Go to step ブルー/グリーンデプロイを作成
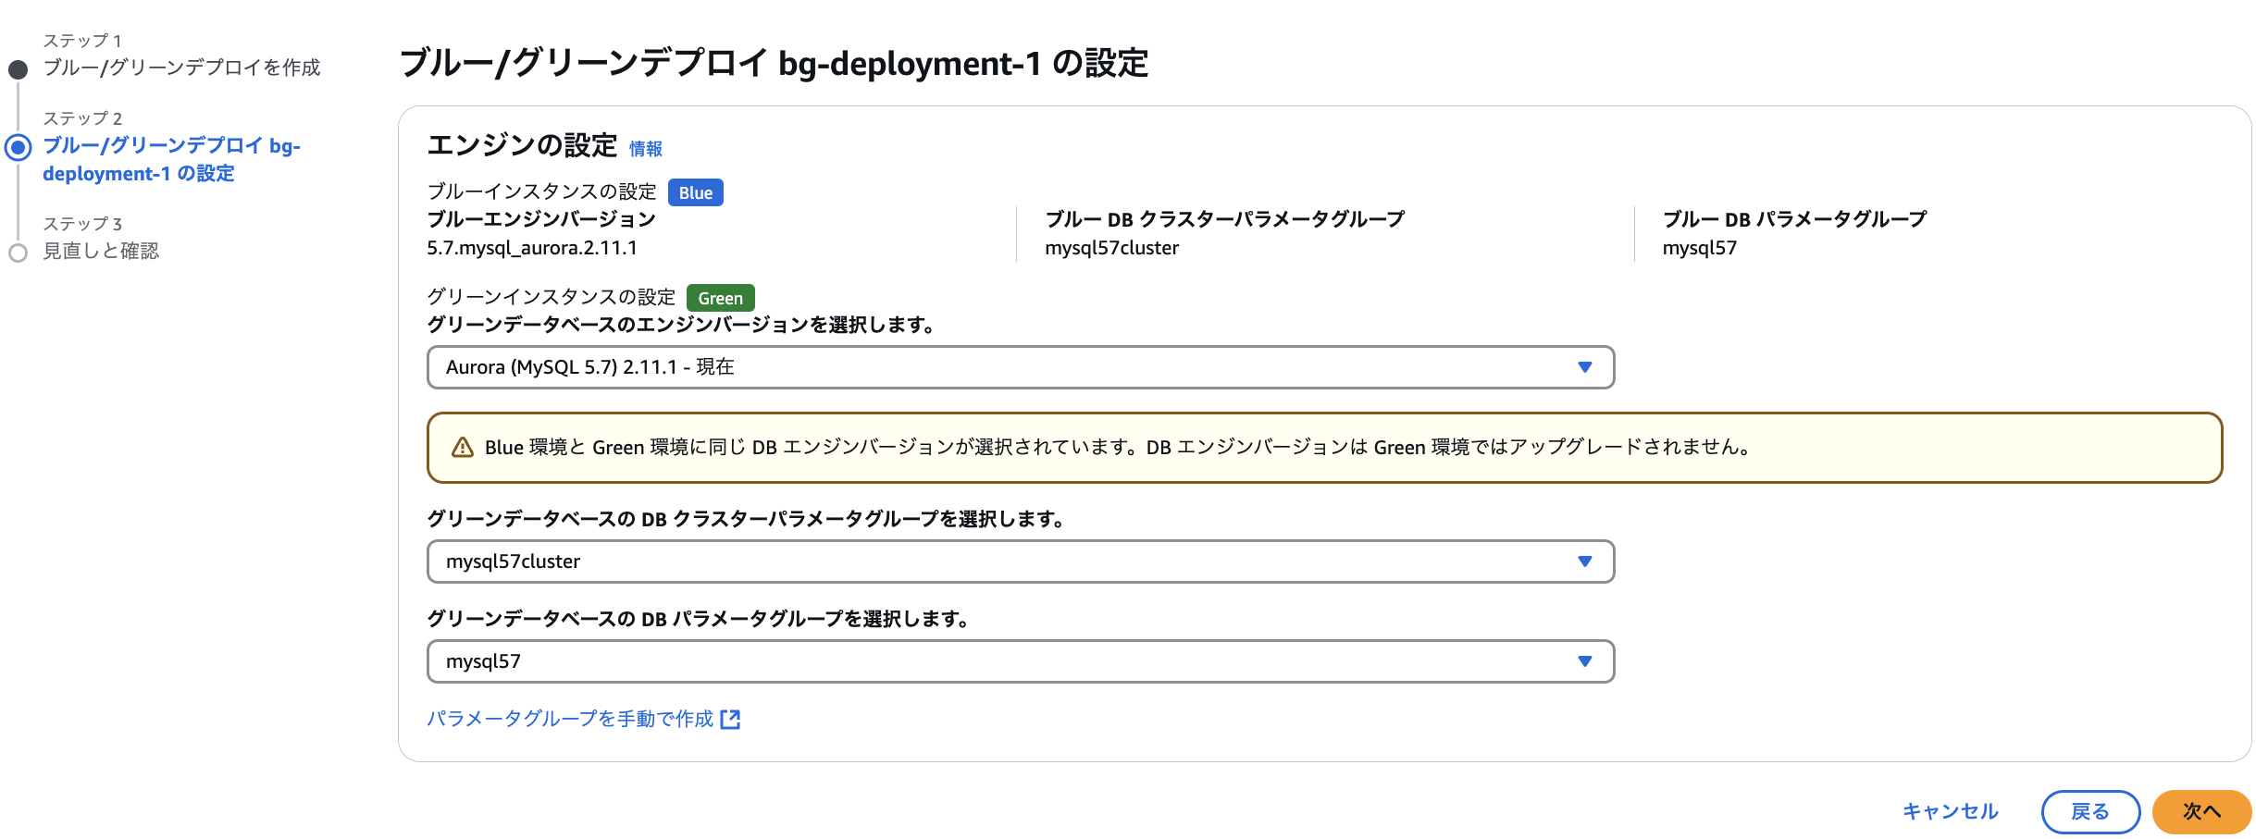The image size is (2256, 839). (x=181, y=68)
